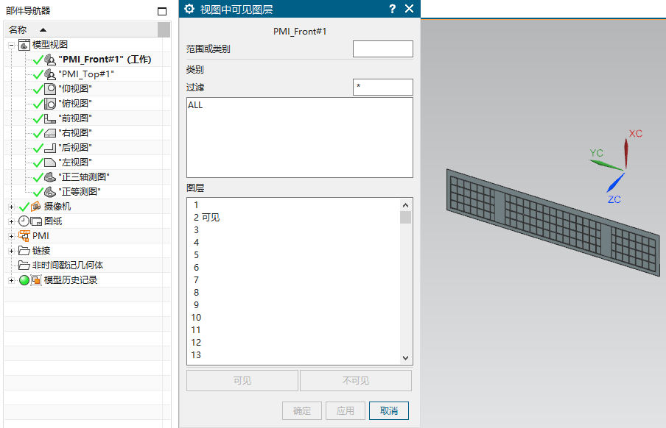Select the 正等测图 view icon
The width and height of the screenshot is (666, 428).
pos(50,192)
